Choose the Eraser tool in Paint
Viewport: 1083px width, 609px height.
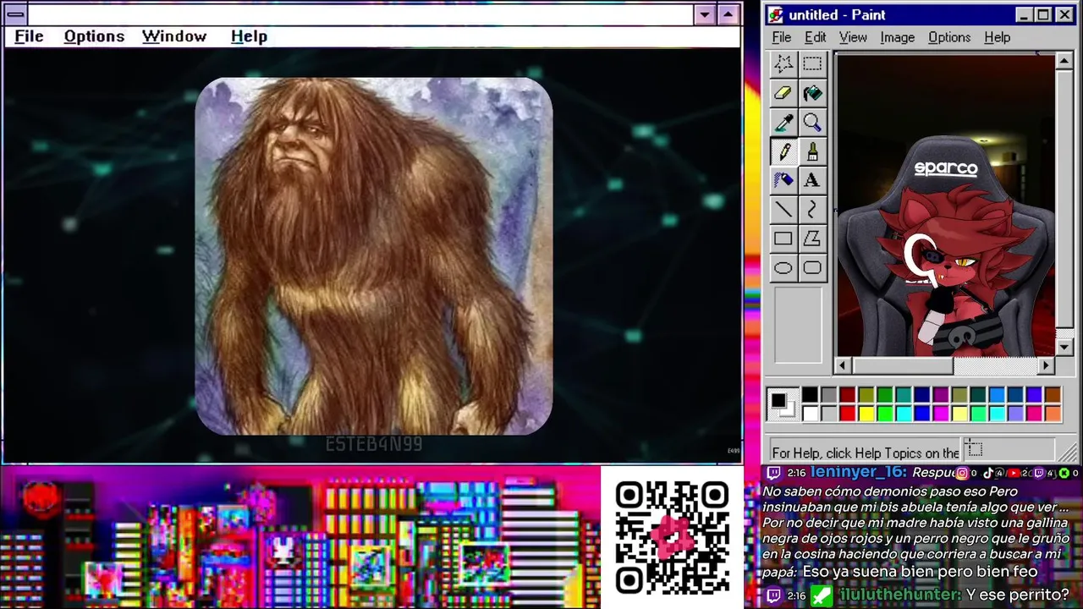(x=783, y=94)
